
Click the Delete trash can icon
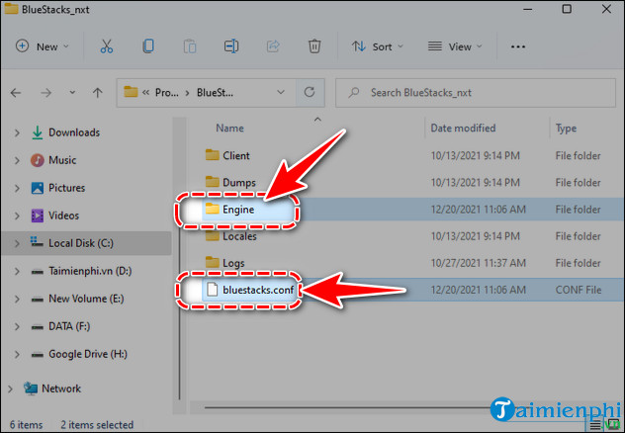314,46
